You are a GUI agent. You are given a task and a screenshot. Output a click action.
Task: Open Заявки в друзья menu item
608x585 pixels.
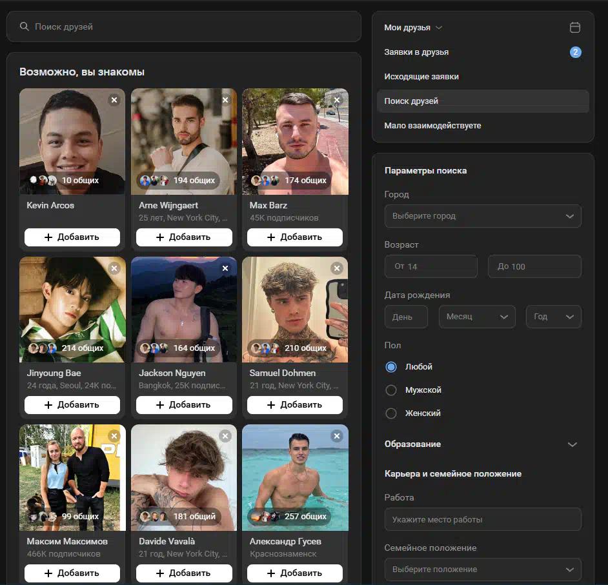(483, 52)
